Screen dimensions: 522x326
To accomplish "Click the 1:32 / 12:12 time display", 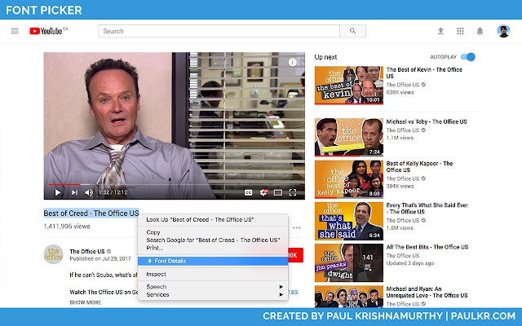I will pyautogui.click(x=113, y=192).
